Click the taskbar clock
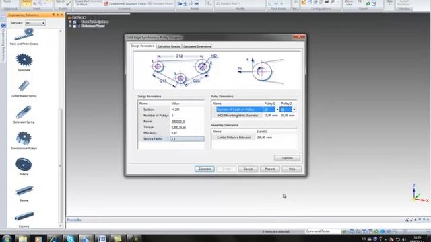Image resolution: width=431 pixels, height=242 pixels. coord(418,239)
